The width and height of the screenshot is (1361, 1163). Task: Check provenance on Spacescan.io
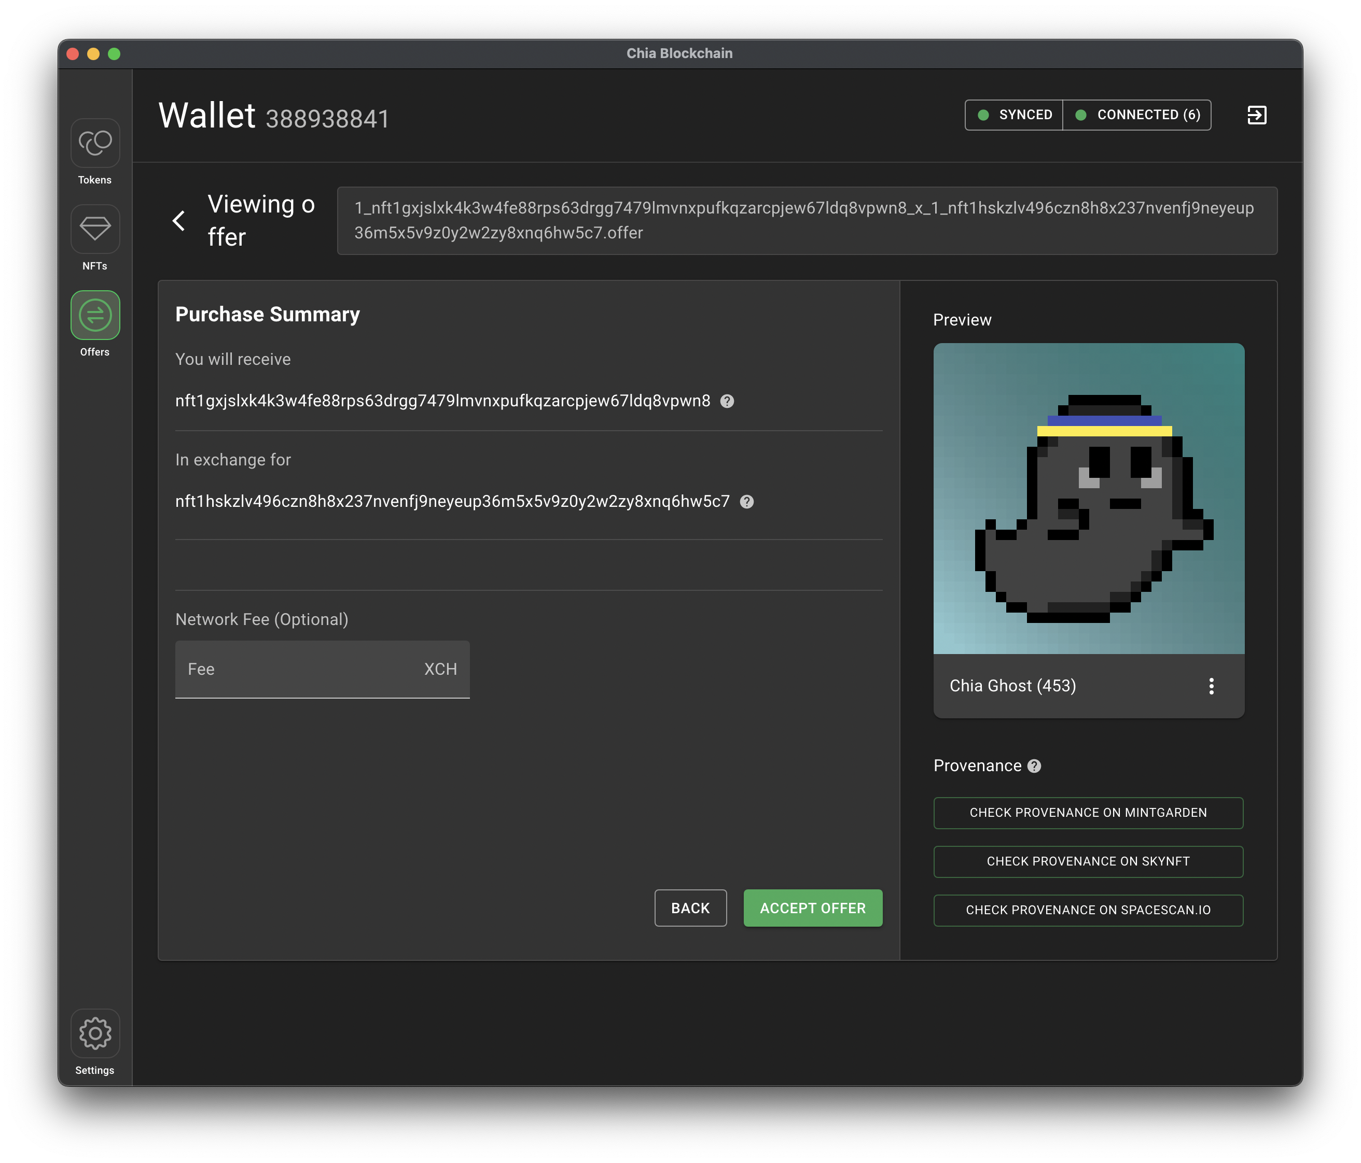click(1088, 910)
